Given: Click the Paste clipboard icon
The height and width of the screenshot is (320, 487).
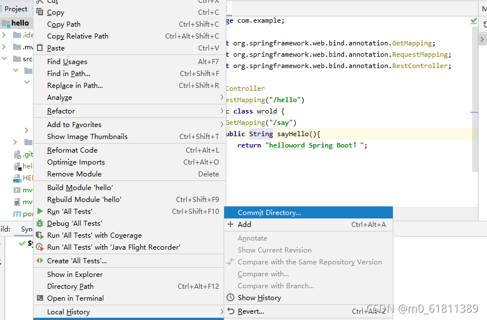Looking at the screenshot, I should [40, 48].
